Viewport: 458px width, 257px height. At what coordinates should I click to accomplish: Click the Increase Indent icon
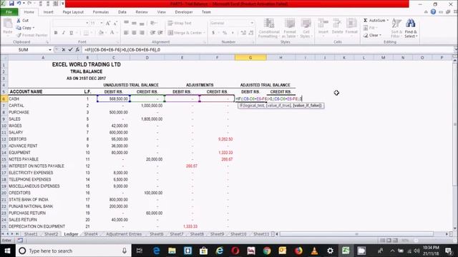click(x=160, y=33)
